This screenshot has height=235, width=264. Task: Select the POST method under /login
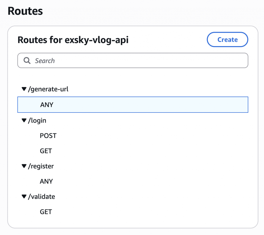click(48, 136)
